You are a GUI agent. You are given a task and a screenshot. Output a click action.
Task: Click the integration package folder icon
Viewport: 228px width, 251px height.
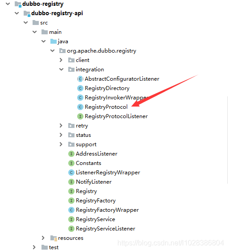click(71, 70)
